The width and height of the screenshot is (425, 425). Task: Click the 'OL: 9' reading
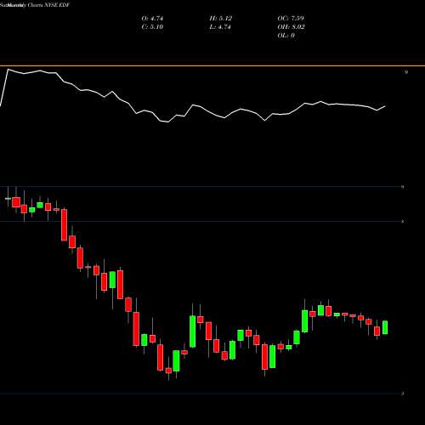pos(286,36)
